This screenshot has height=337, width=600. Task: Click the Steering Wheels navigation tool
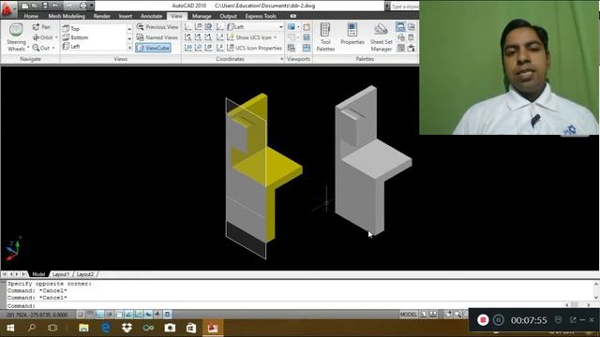pos(16,37)
